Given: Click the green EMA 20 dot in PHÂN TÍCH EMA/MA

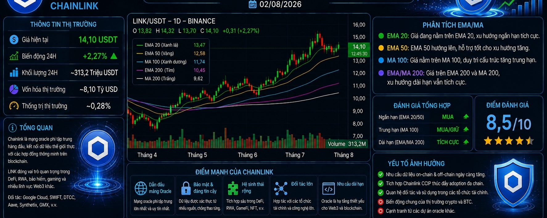Looking at the screenshot, I should coord(381,36).
